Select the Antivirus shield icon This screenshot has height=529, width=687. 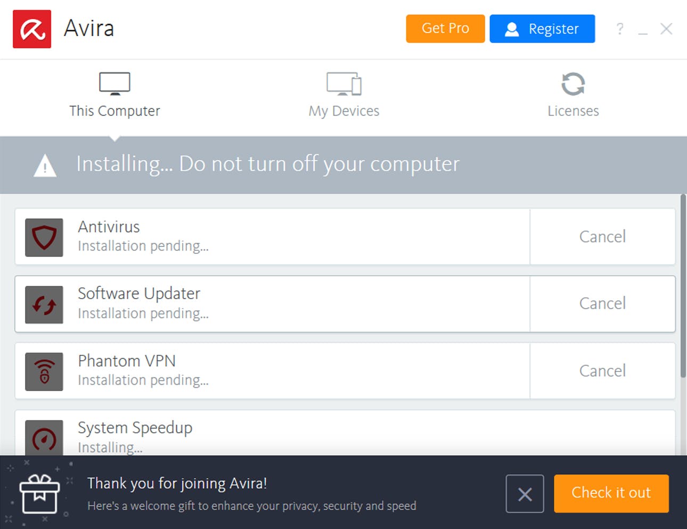pyautogui.click(x=44, y=237)
